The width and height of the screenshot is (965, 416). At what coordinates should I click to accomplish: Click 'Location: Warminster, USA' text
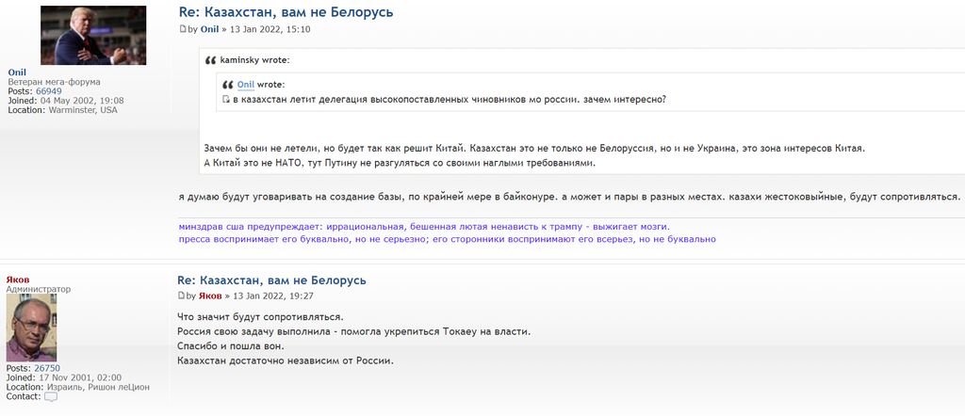[x=63, y=110]
